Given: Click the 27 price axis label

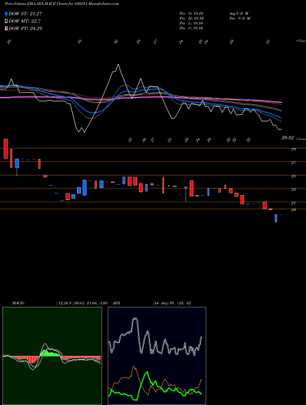Looking at the screenshot, I should click(293, 163).
